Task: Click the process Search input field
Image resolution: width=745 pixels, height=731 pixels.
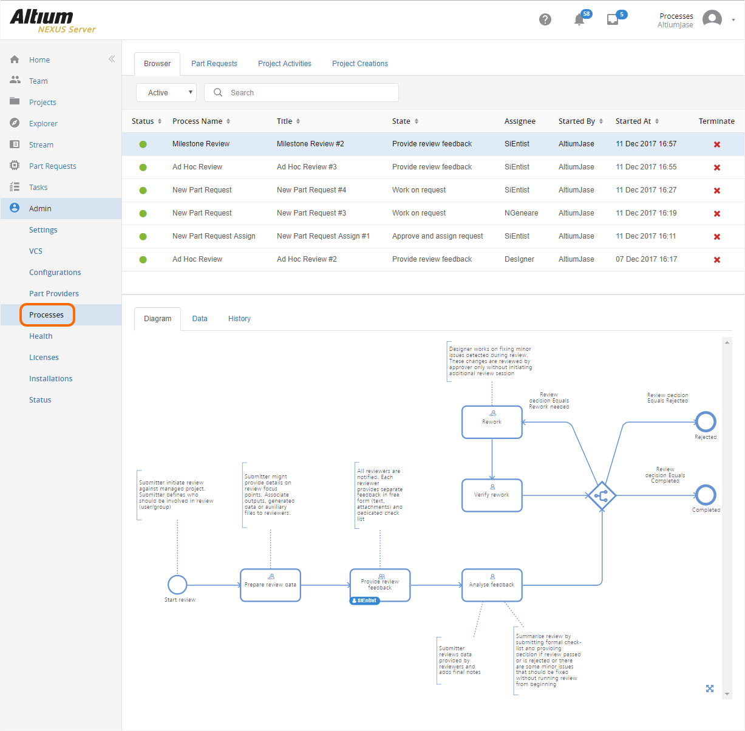Action: 310,93
